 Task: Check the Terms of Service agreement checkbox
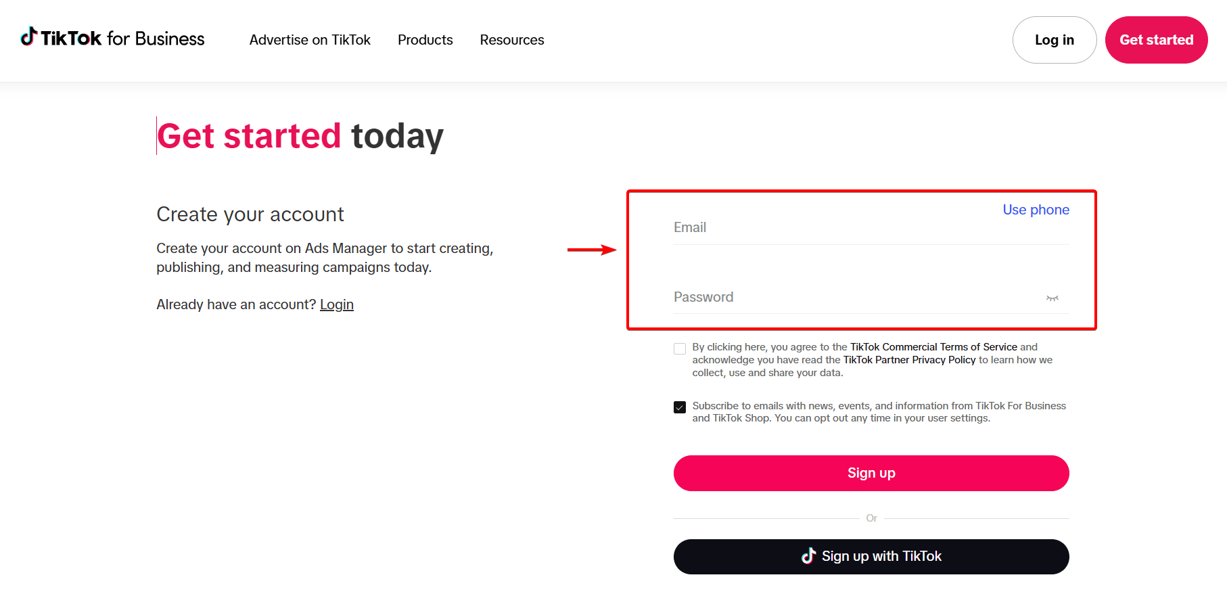coord(680,348)
